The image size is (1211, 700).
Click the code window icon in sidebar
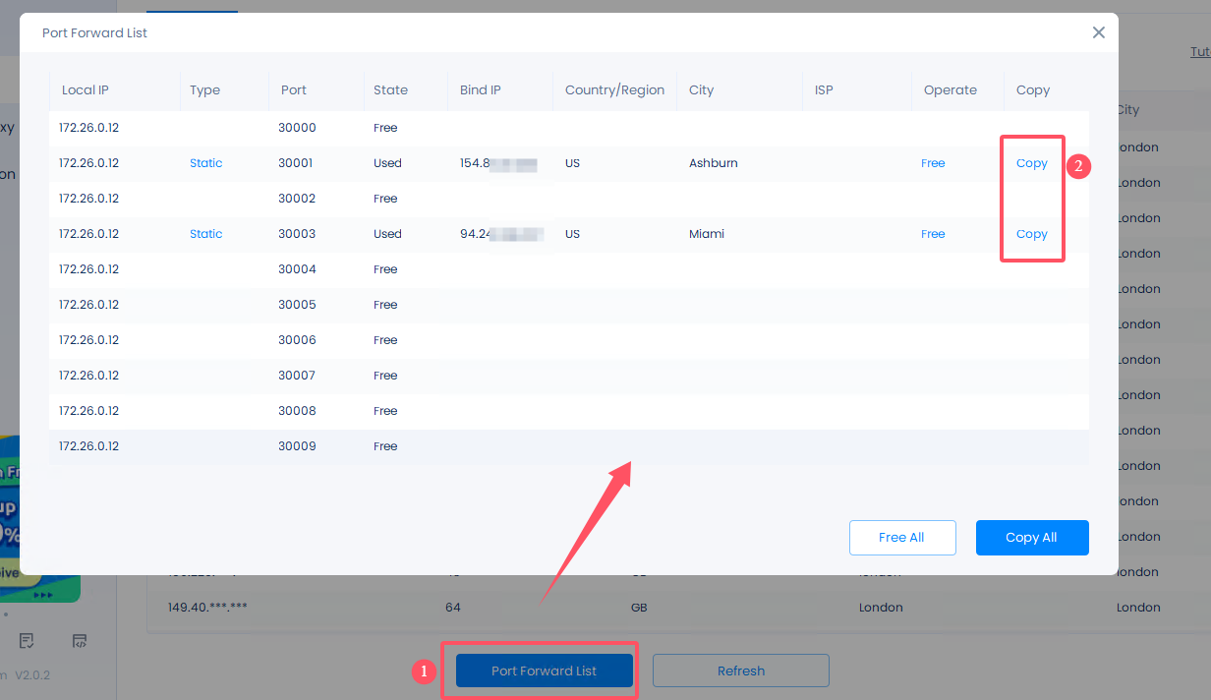pyautogui.click(x=80, y=641)
